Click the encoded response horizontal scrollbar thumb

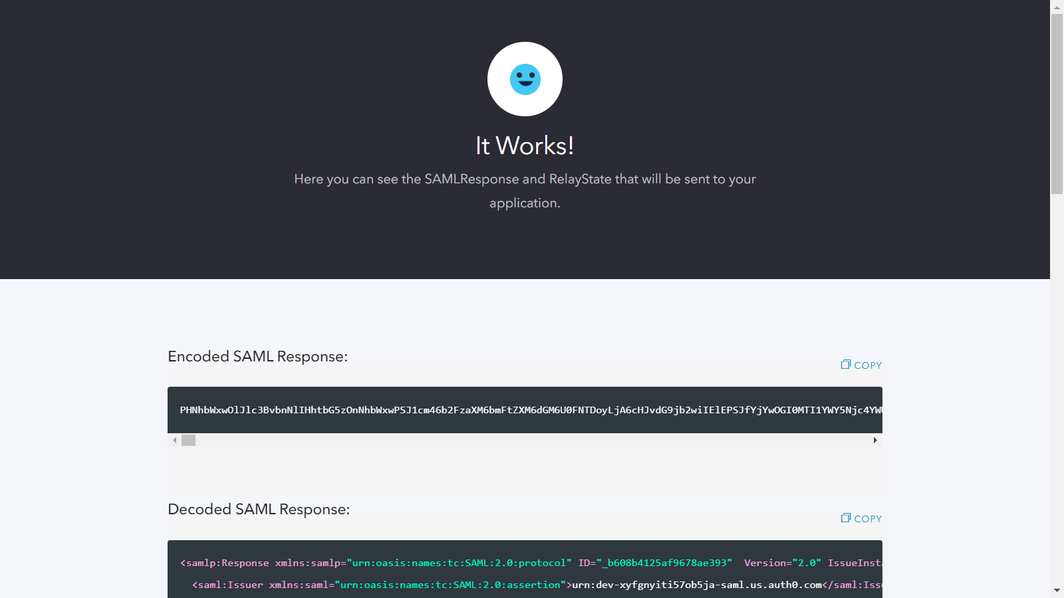pos(189,440)
